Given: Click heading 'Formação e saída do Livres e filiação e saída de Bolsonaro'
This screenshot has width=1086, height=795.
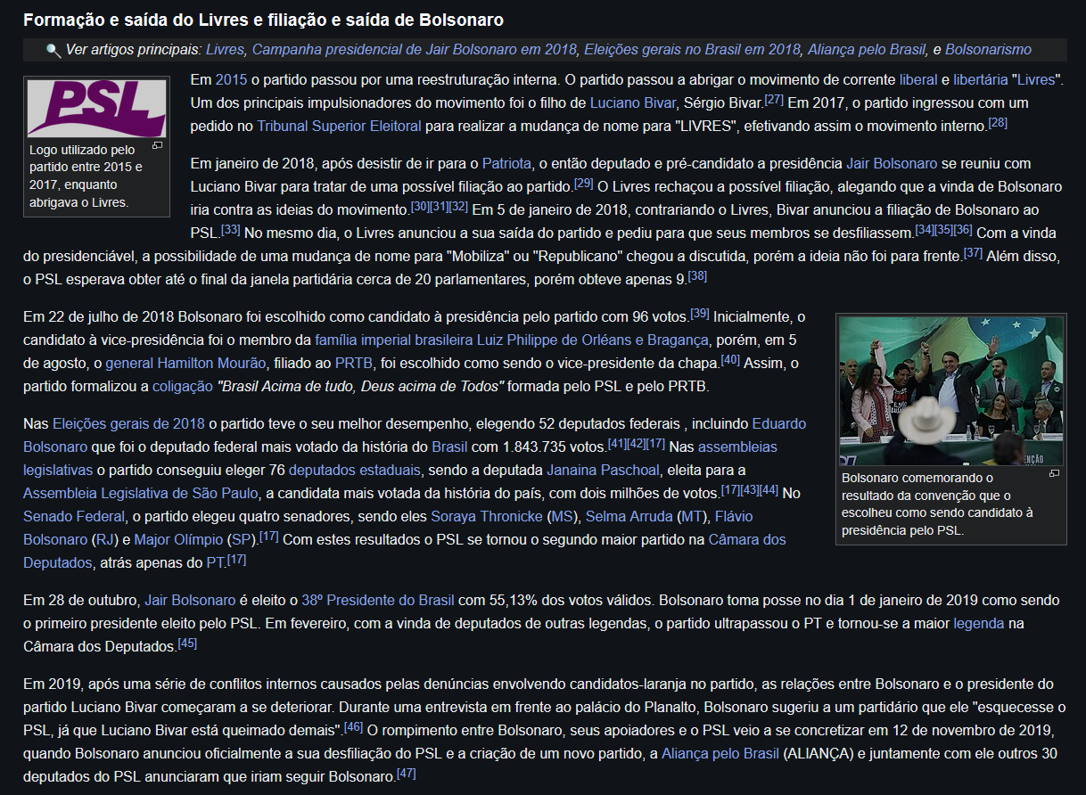Looking at the screenshot, I should coord(263,20).
